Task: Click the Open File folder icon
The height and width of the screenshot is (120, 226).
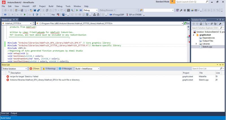Action: click(x=31, y=10)
